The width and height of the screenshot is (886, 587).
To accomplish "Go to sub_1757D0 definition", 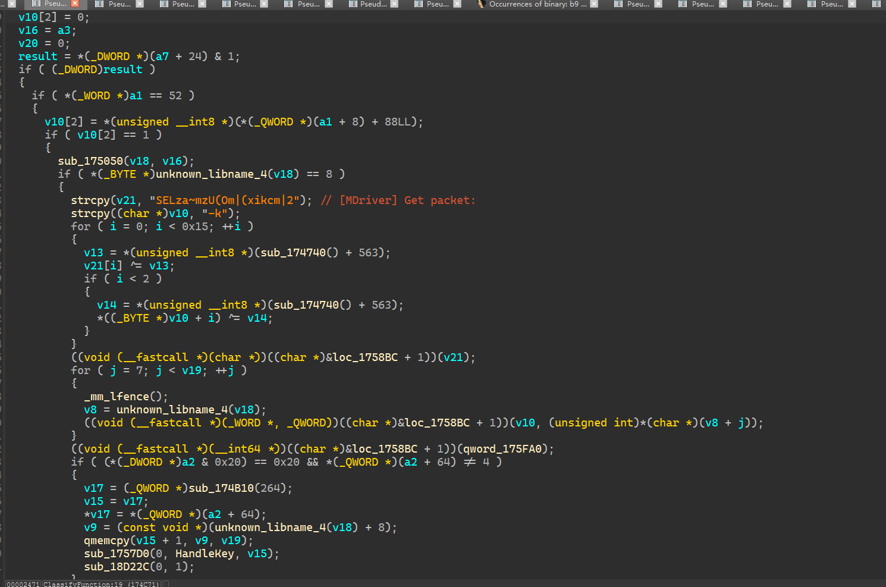I will pyautogui.click(x=117, y=554).
